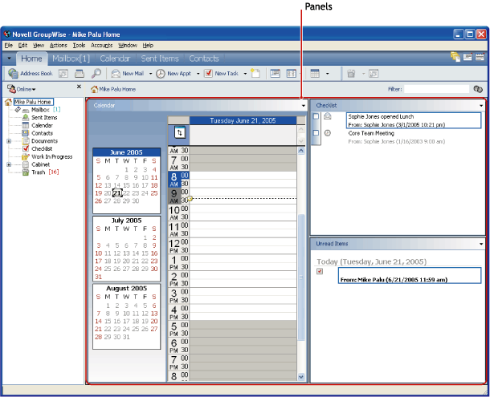Check the Sophie Jones opened Lunch checkbox

(x=316, y=116)
